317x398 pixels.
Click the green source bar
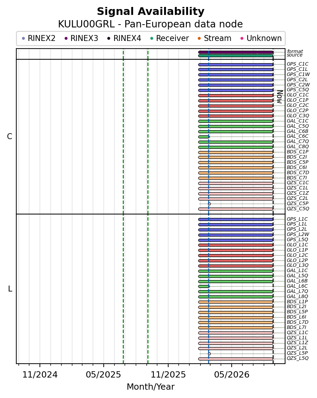(236, 56)
